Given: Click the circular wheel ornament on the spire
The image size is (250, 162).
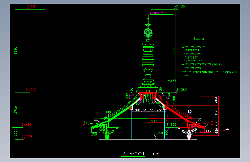Looking at the screenshot, I should coord(148,33).
